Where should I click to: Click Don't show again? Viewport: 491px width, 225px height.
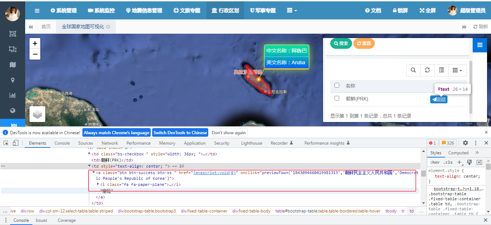229,133
